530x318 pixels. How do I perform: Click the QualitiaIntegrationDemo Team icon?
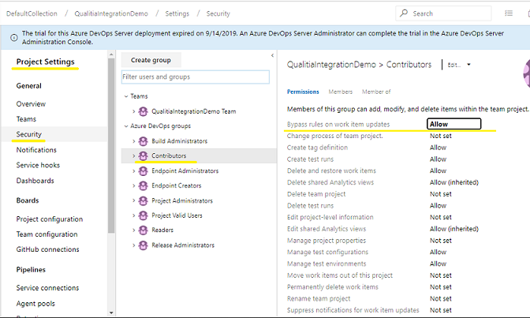(144, 111)
